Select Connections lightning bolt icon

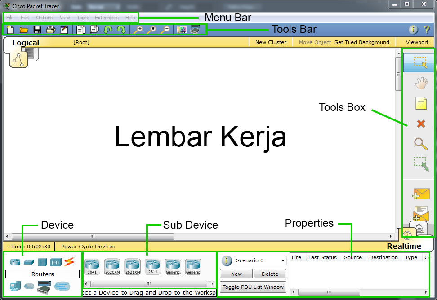click(69, 261)
